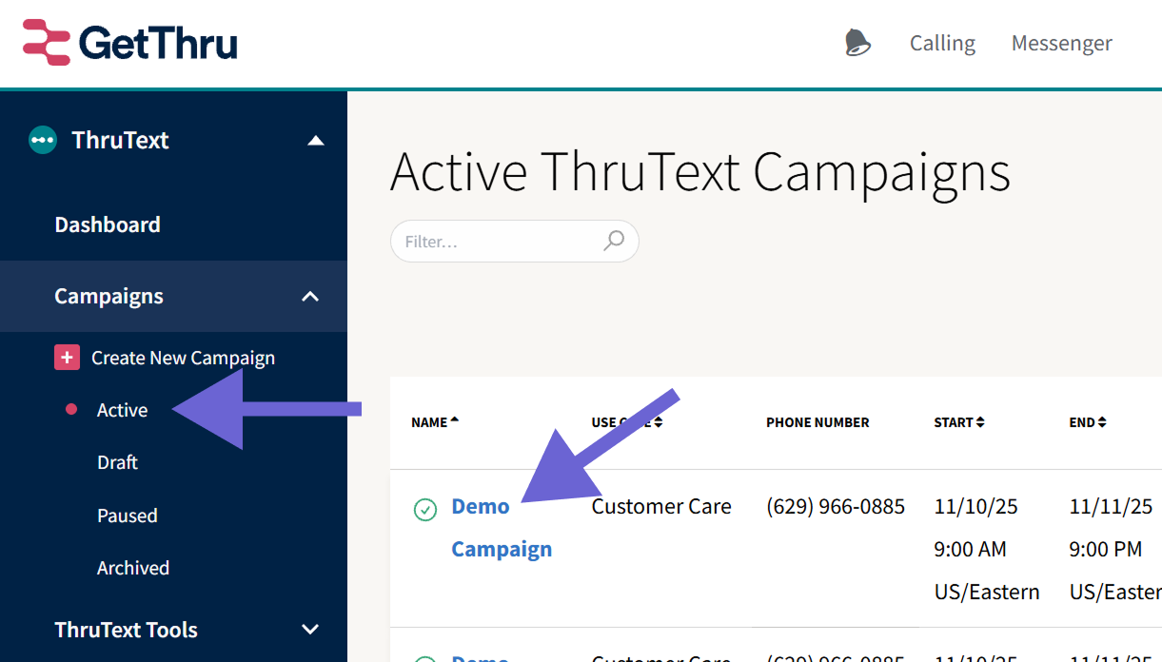Collapse the ThruText section arrow
The height and width of the screenshot is (662, 1162).
coord(316,141)
